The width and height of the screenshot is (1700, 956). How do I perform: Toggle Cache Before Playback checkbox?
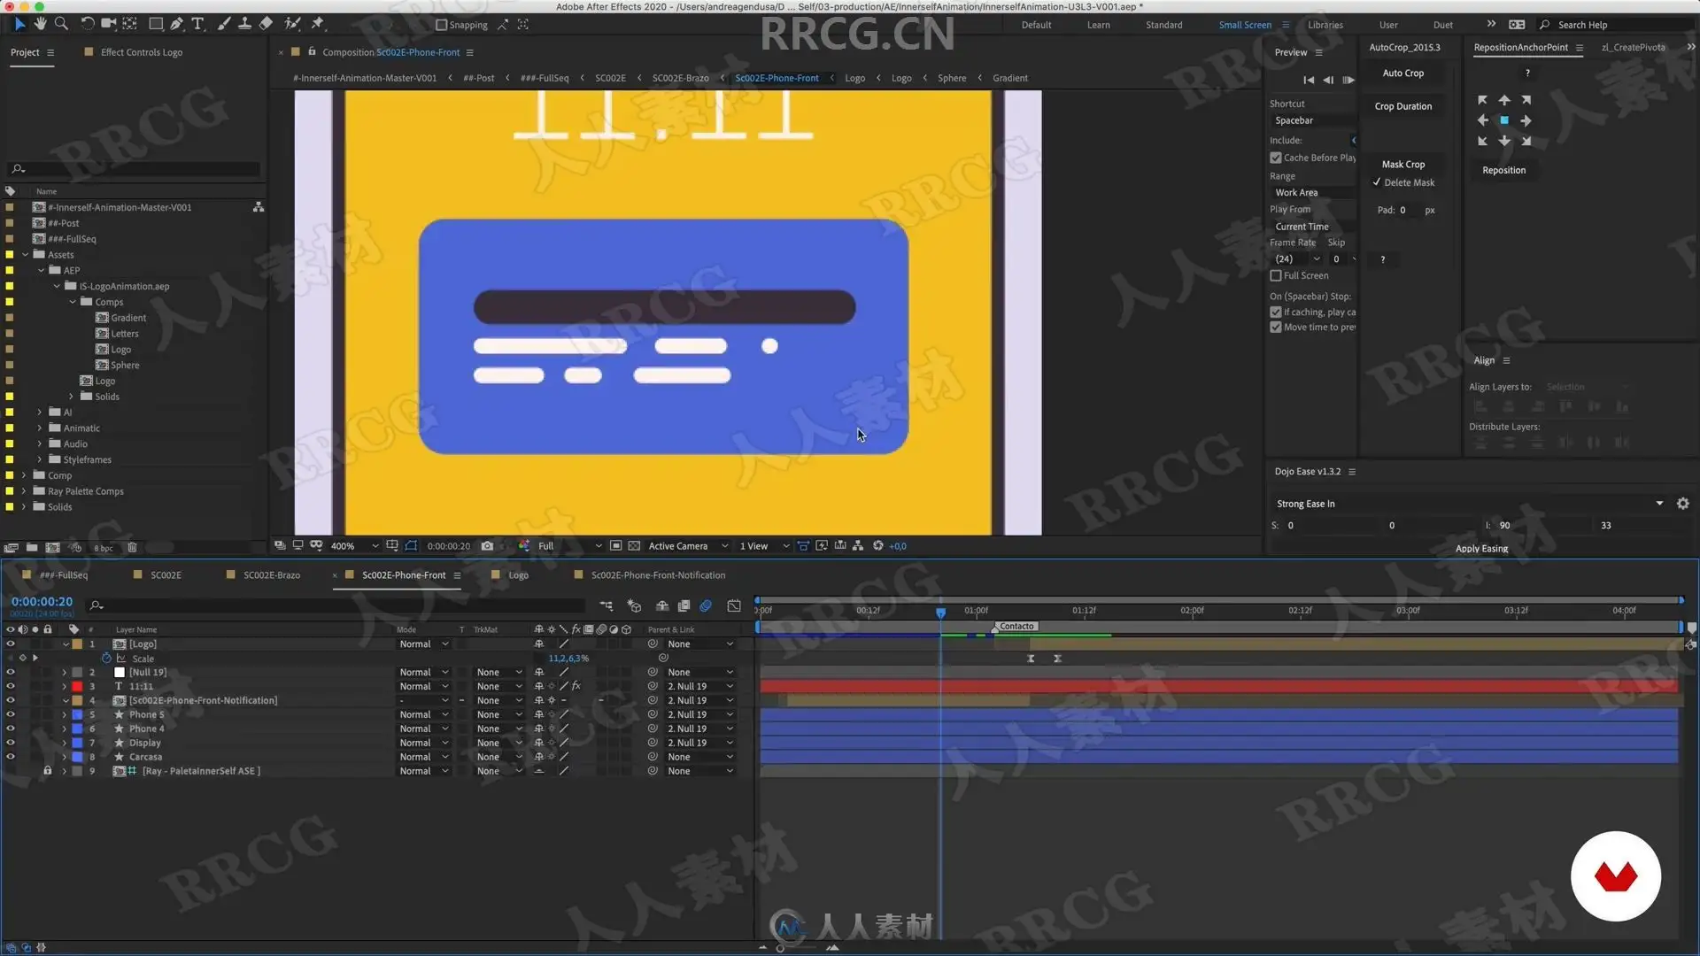pyautogui.click(x=1276, y=158)
